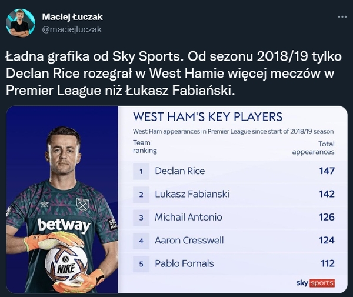Click the rank 1 number badge
This screenshot has width=353, height=297.
click(141, 171)
